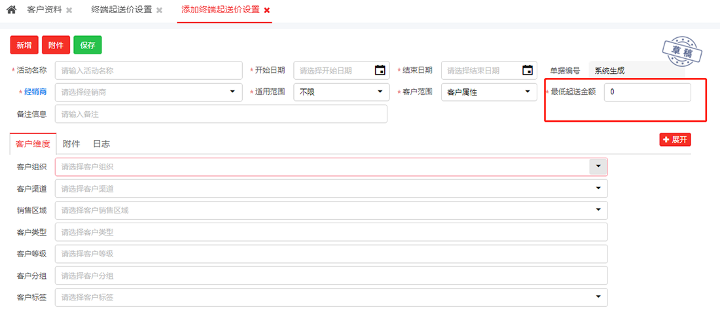Focus the 最低起送金额 input field

point(647,92)
